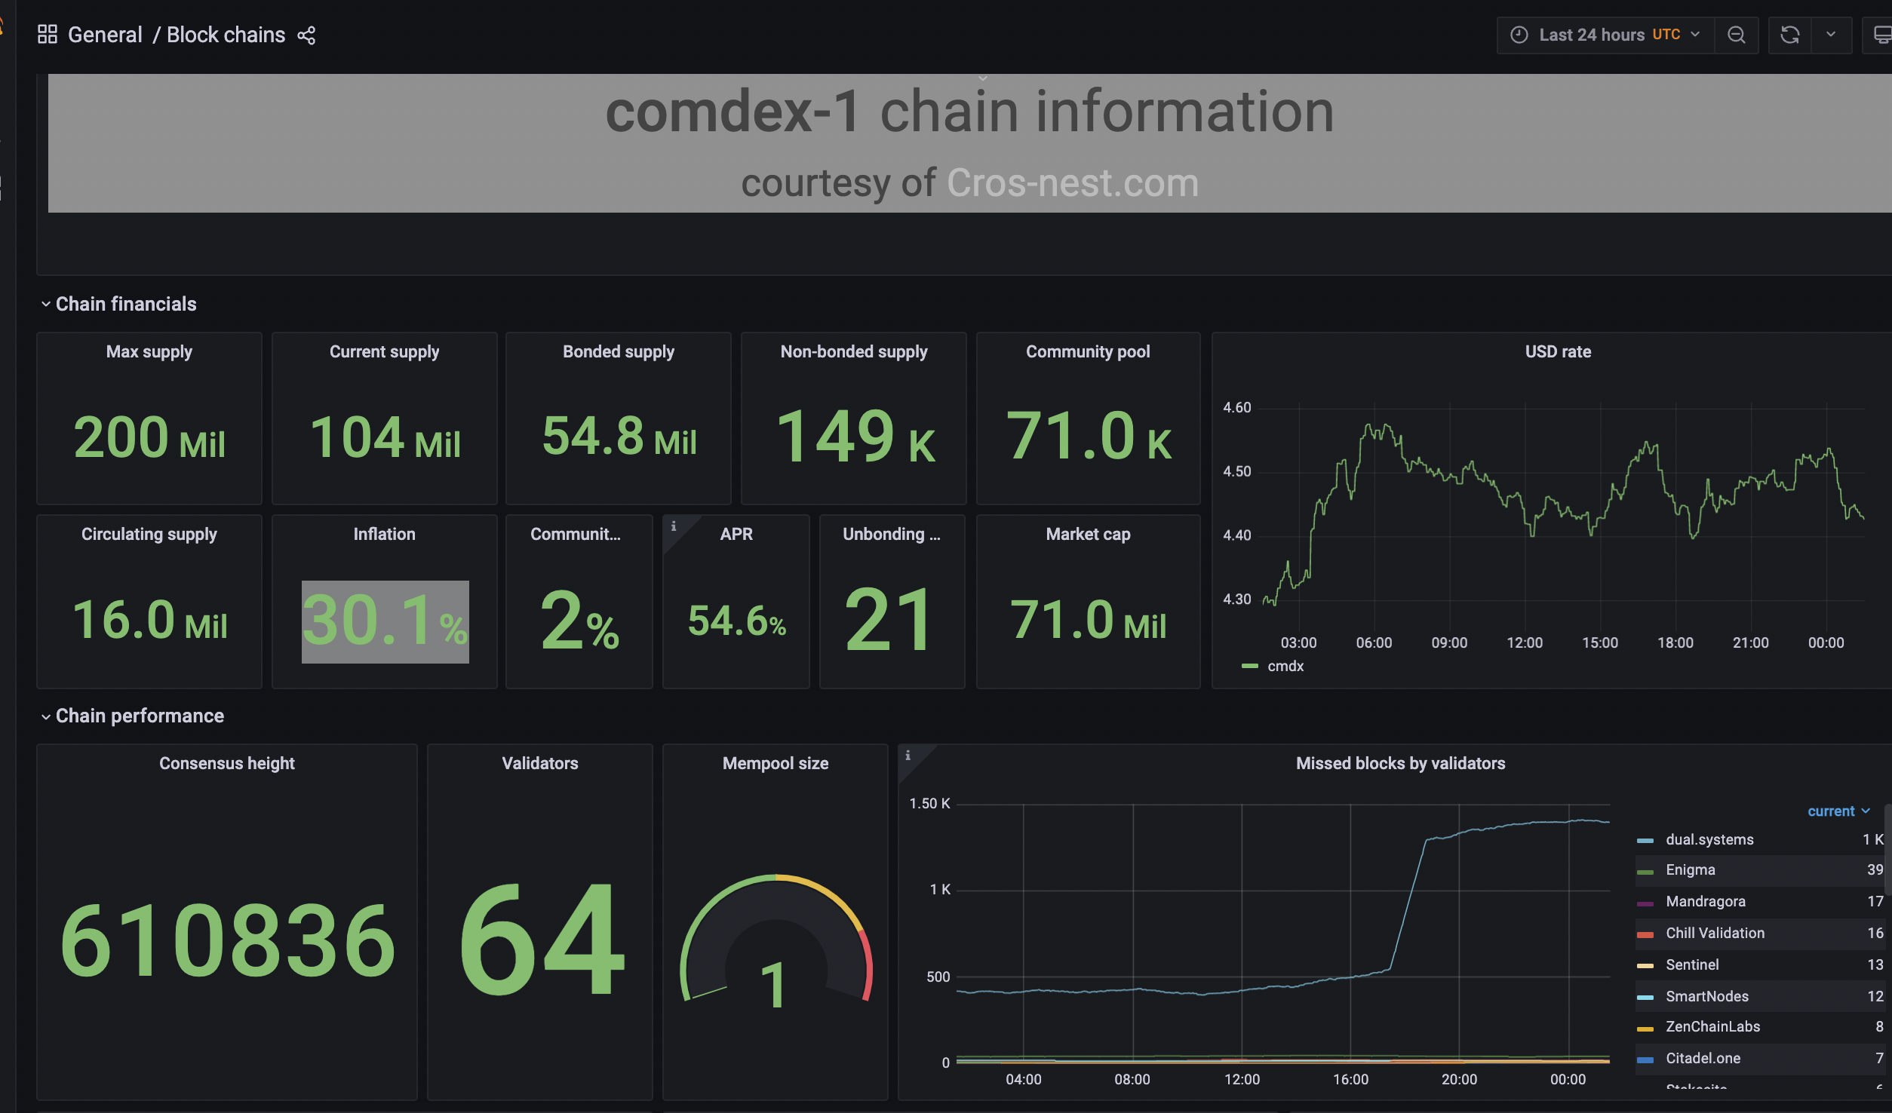This screenshot has height=1113, width=1892.
Task: Open Missed blocks panel info icon
Action: [x=908, y=756]
